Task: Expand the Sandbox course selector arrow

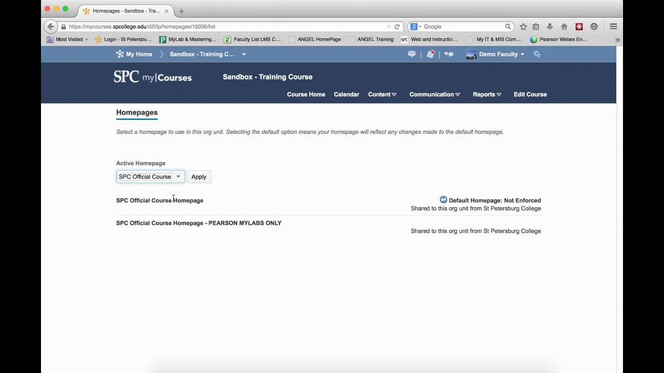Action: pyautogui.click(x=244, y=54)
